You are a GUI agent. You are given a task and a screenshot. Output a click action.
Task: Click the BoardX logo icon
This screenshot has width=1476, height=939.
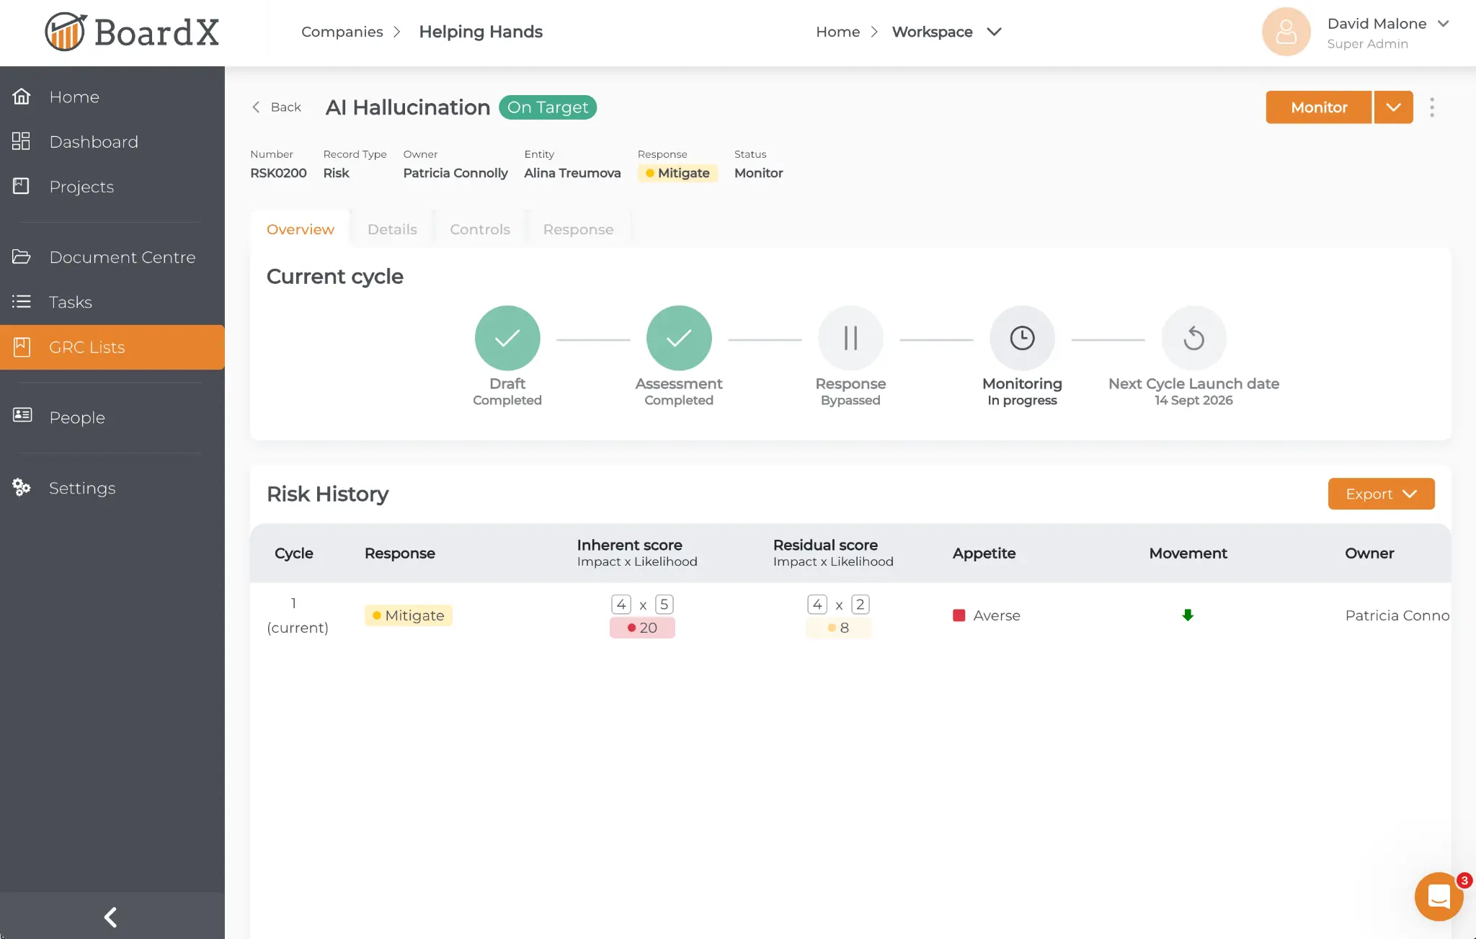tap(66, 30)
